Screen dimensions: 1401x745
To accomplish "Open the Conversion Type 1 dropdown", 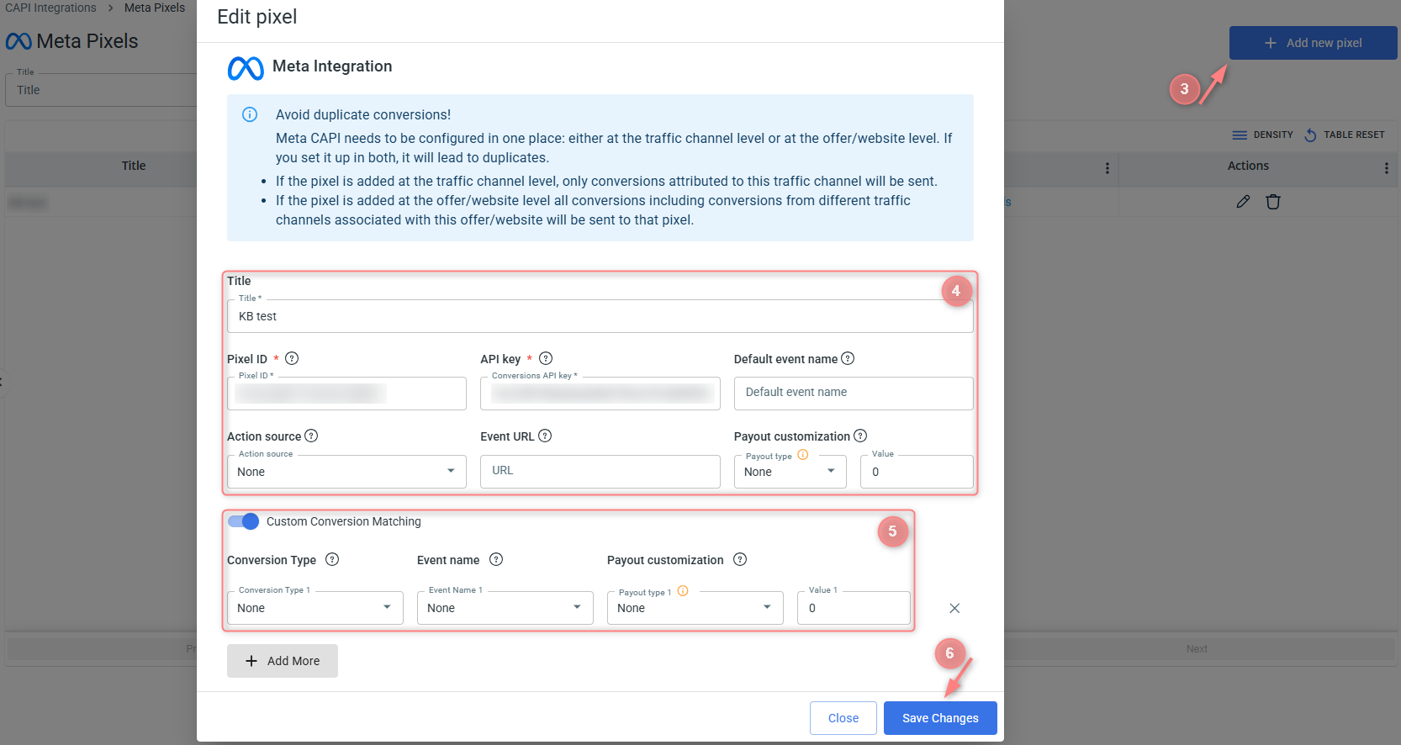I will pos(315,608).
